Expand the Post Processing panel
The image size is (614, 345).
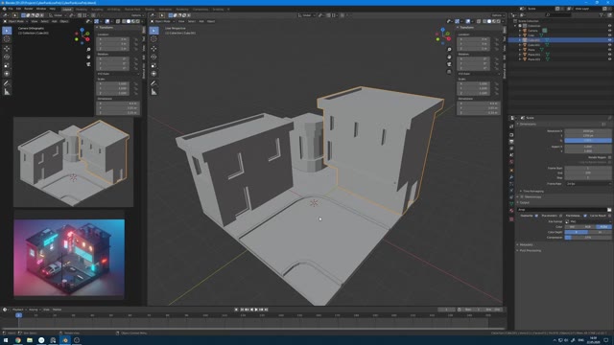tap(530, 250)
